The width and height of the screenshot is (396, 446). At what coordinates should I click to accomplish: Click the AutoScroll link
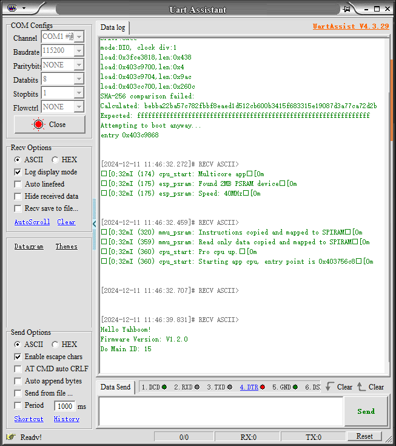point(32,222)
